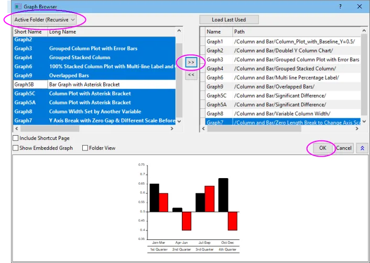The image size is (370, 263).
Task: Click left list scroll down arrow
Action: (x=179, y=121)
